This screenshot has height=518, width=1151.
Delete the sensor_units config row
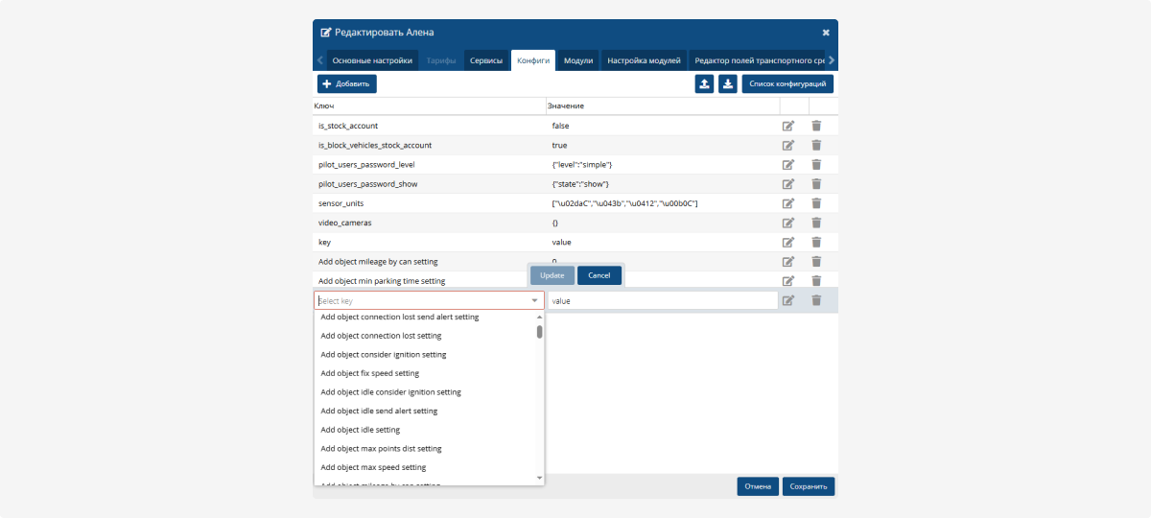click(x=816, y=203)
